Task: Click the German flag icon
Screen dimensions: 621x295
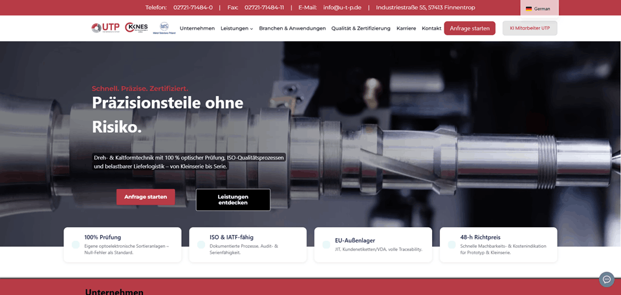Action: (x=528, y=8)
